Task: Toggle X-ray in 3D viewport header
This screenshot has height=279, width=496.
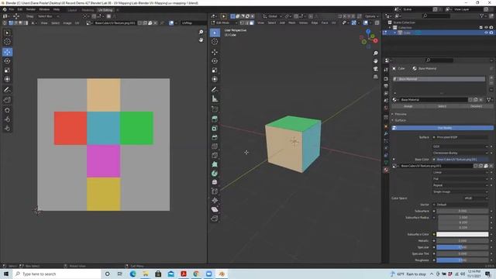Action: tap(377, 22)
